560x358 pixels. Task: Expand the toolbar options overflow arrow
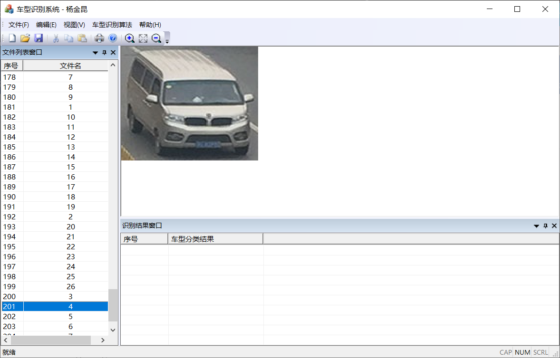pos(167,41)
